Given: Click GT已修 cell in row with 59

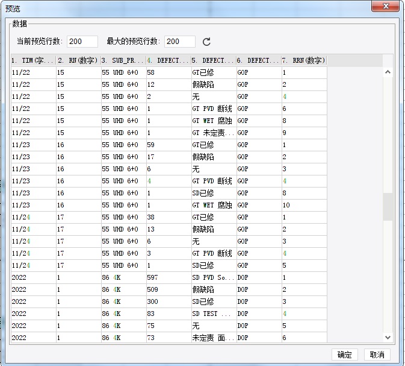Looking at the screenshot, I should 214,145.
